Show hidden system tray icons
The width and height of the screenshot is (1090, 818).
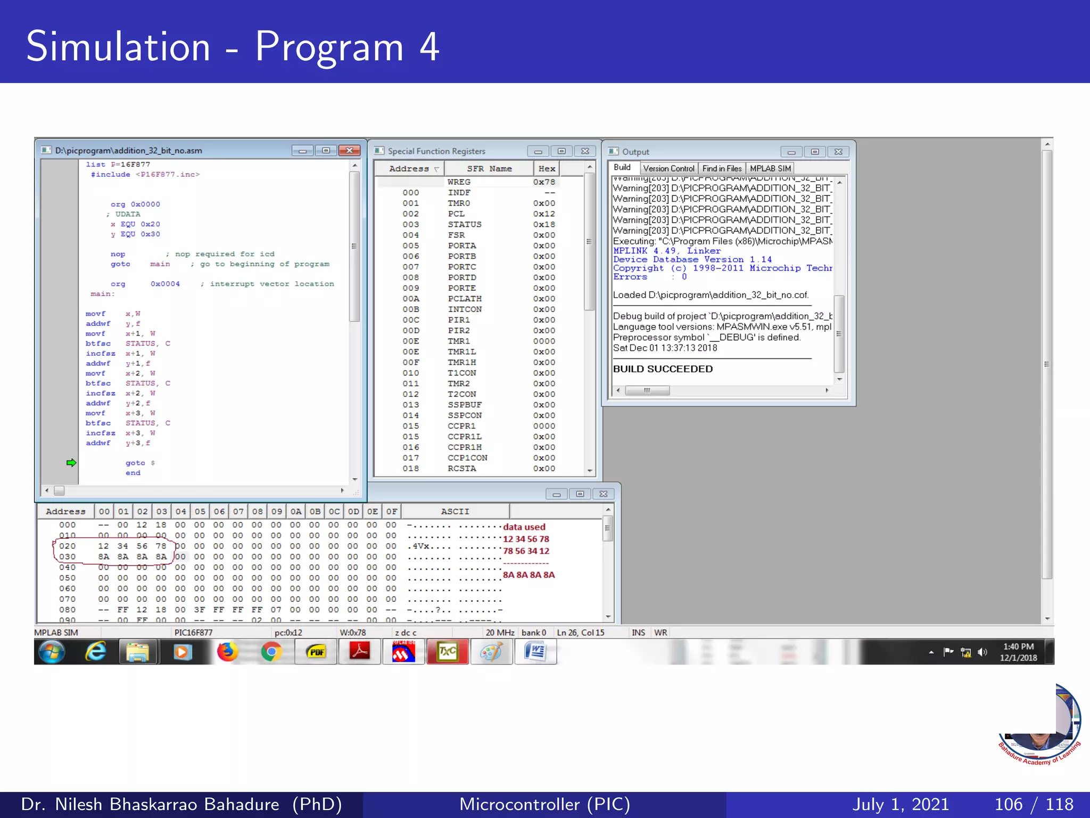click(931, 652)
